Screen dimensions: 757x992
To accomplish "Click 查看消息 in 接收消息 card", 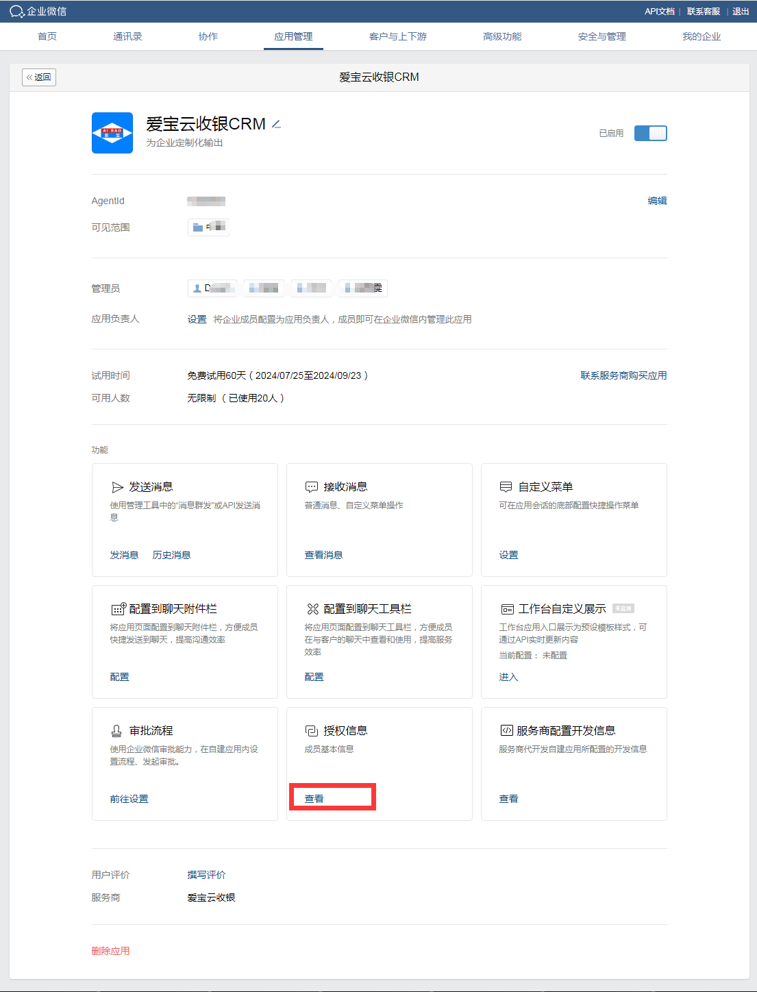I will pos(323,555).
